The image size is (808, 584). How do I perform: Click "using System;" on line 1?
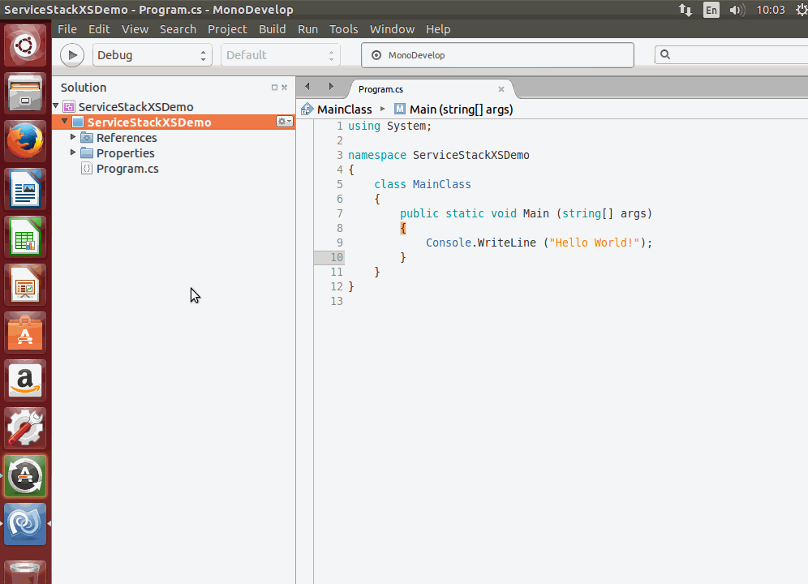389,127
